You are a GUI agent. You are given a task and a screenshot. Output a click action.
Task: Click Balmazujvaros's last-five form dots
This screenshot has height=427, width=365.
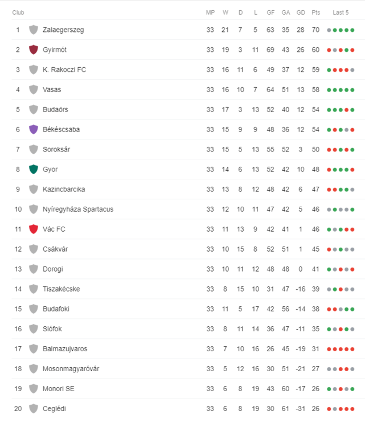pos(341,348)
